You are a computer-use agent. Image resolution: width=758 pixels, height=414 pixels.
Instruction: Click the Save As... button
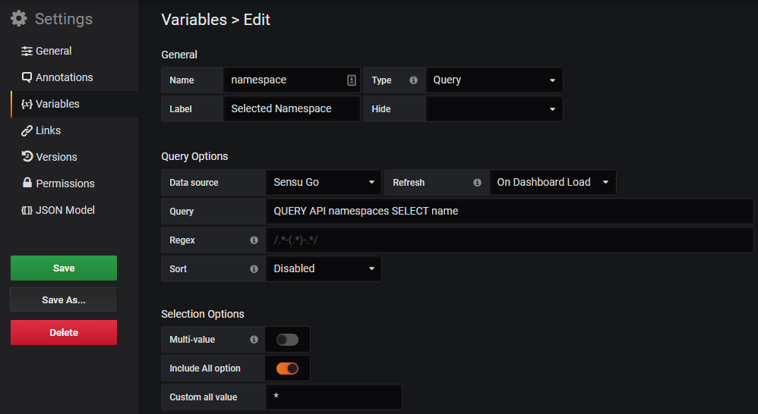(x=64, y=300)
